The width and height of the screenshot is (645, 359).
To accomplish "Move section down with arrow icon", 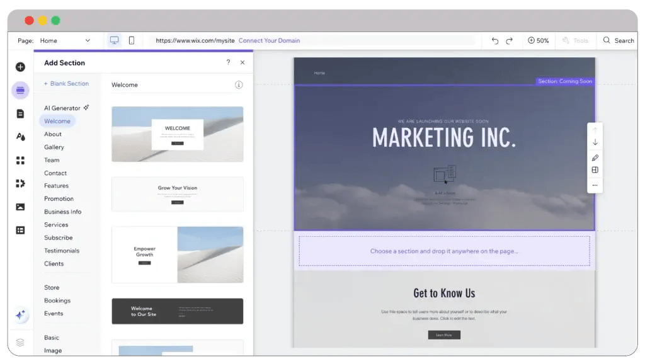I will pyautogui.click(x=595, y=142).
